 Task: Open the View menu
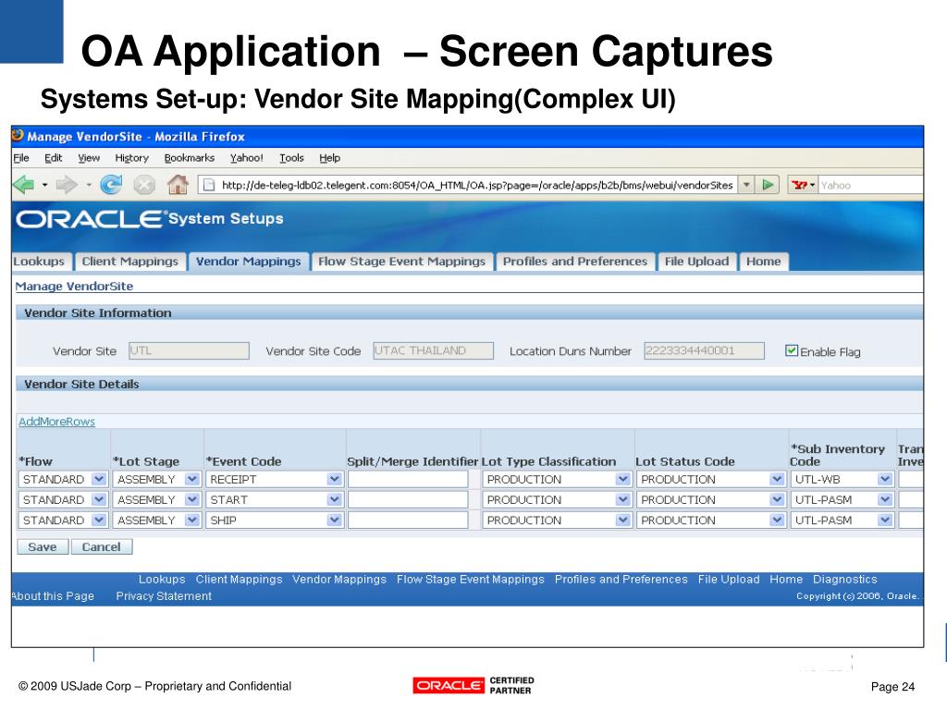click(x=89, y=158)
